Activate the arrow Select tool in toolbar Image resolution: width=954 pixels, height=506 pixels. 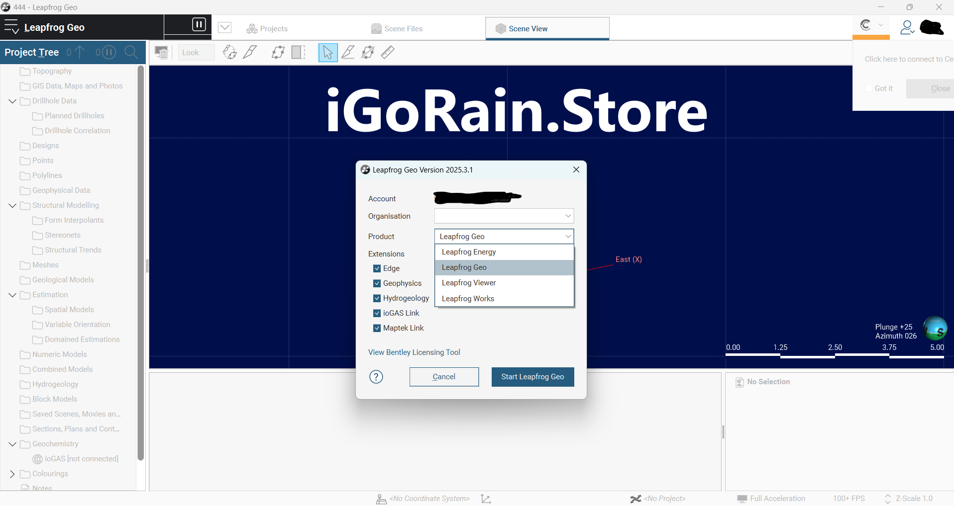(327, 52)
